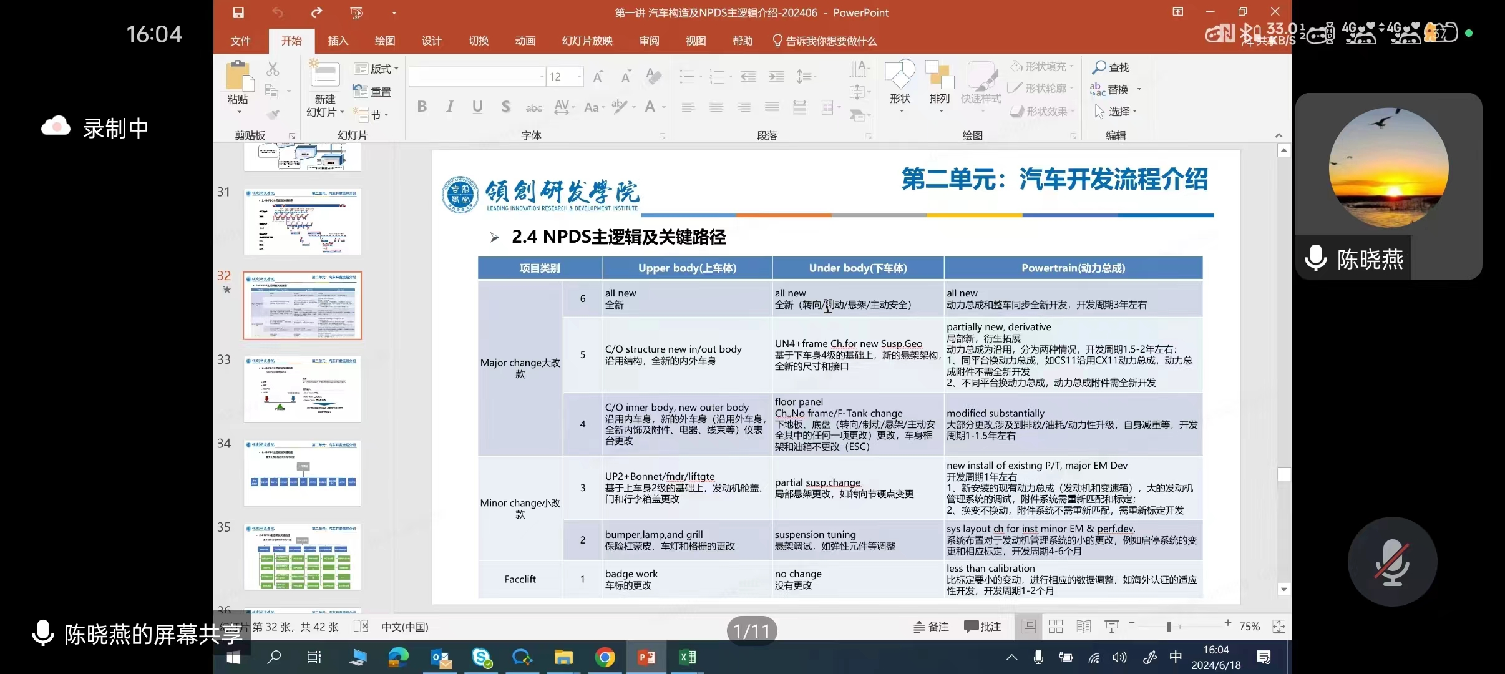
Task: Select slide 31 thumbnail
Action: click(302, 222)
